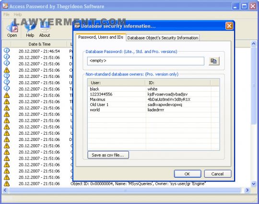The height and width of the screenshot is (204, 259).
Task: Sort by the User column header
Action: click(x=117, y=83)
